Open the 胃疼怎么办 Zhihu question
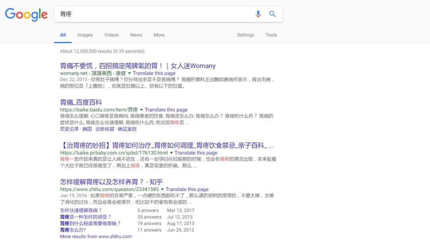 click(73, 230)
